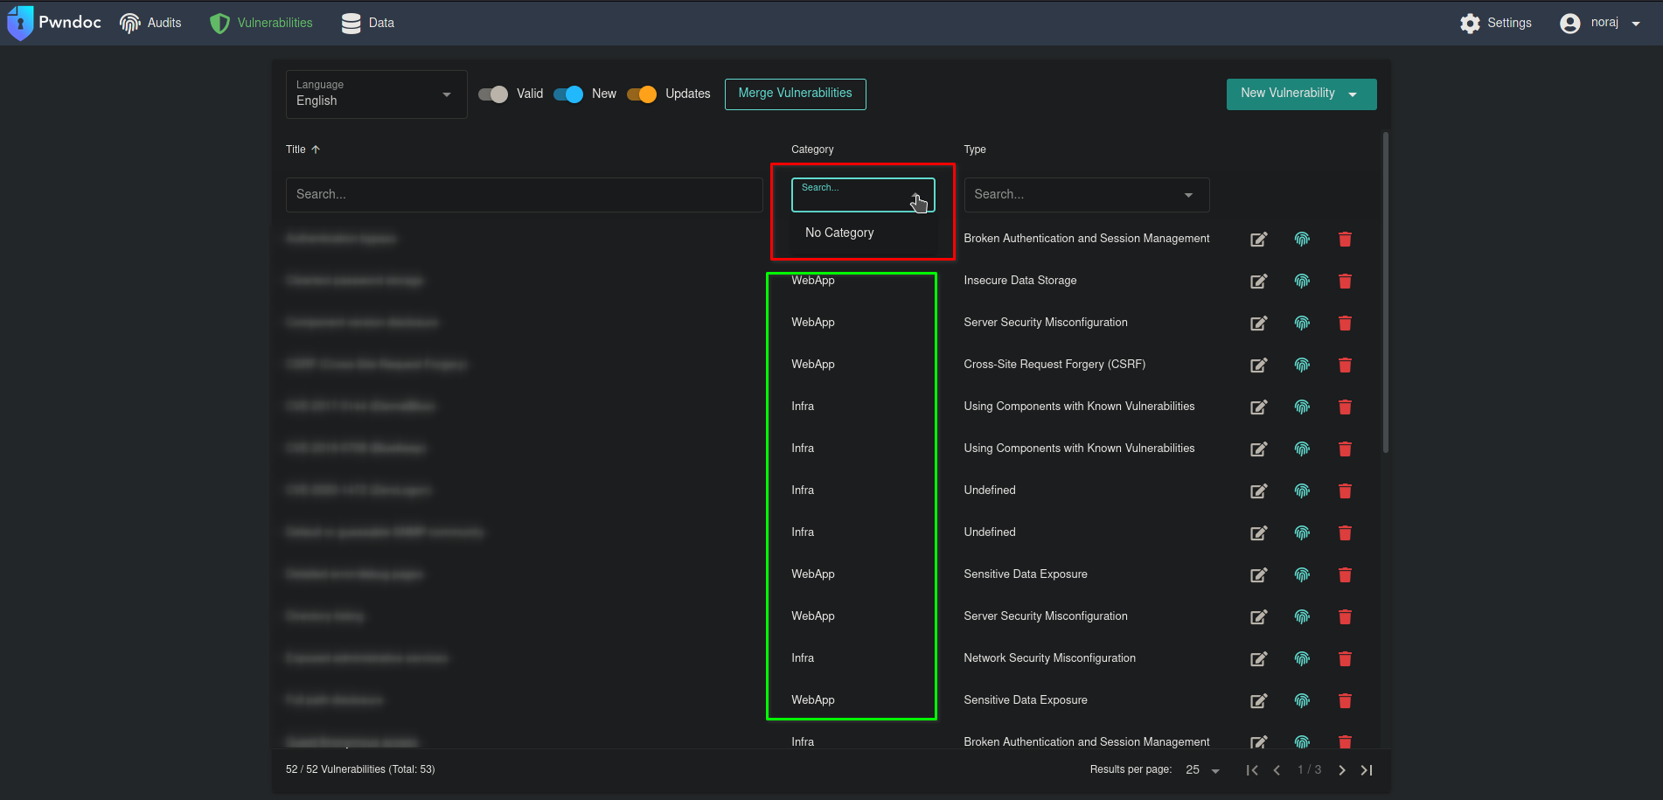Image resolution: width=1663 pixels, height=800 pixels.
Task: Edit the Broken Authentication and Session Management vulnerability
Action: tap(1259, 239)
